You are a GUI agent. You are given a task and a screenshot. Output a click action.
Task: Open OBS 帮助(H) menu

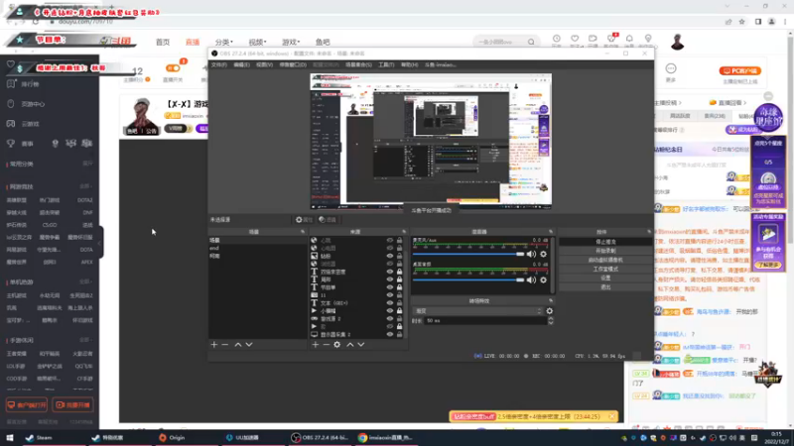[409, 64]
